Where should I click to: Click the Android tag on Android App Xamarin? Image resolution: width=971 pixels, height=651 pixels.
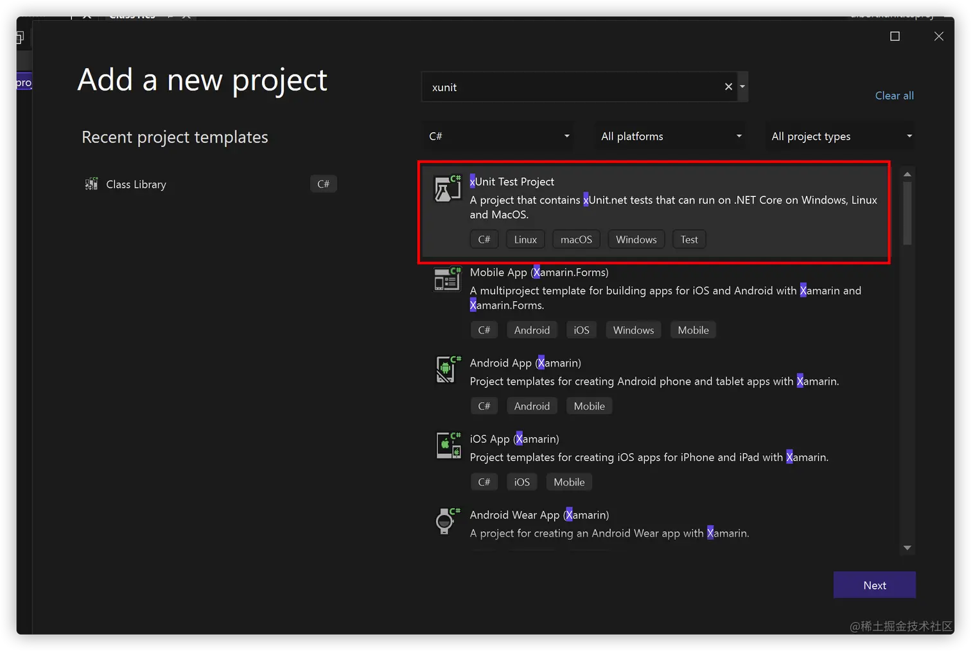click(x=532, y=406)
